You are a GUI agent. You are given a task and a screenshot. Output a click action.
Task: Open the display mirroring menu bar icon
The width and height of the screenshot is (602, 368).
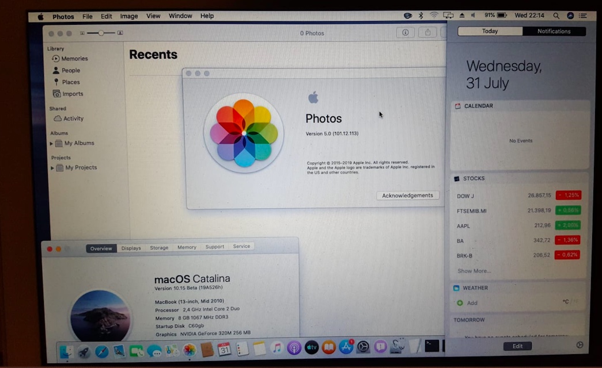click(448, 16)
